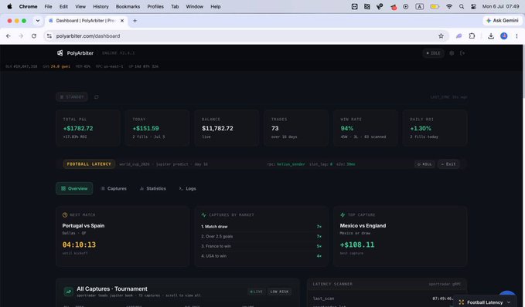Open the Statistics tab
The height and width of the screenshot is (307, 525).
pyautogui.click(x=152, y=188)
